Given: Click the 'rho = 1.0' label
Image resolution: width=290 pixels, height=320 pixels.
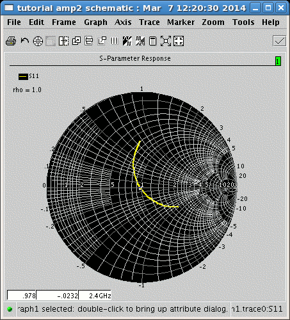Looking at the screenshot, I should [x=27, y=90].
